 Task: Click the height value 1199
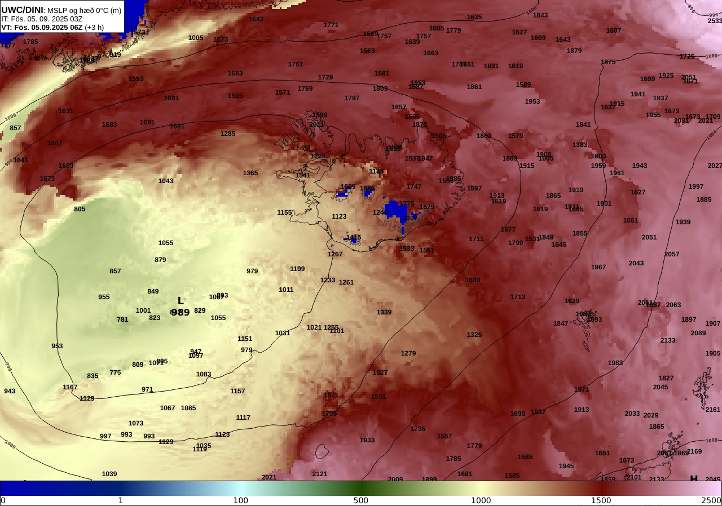click(297, 269)
